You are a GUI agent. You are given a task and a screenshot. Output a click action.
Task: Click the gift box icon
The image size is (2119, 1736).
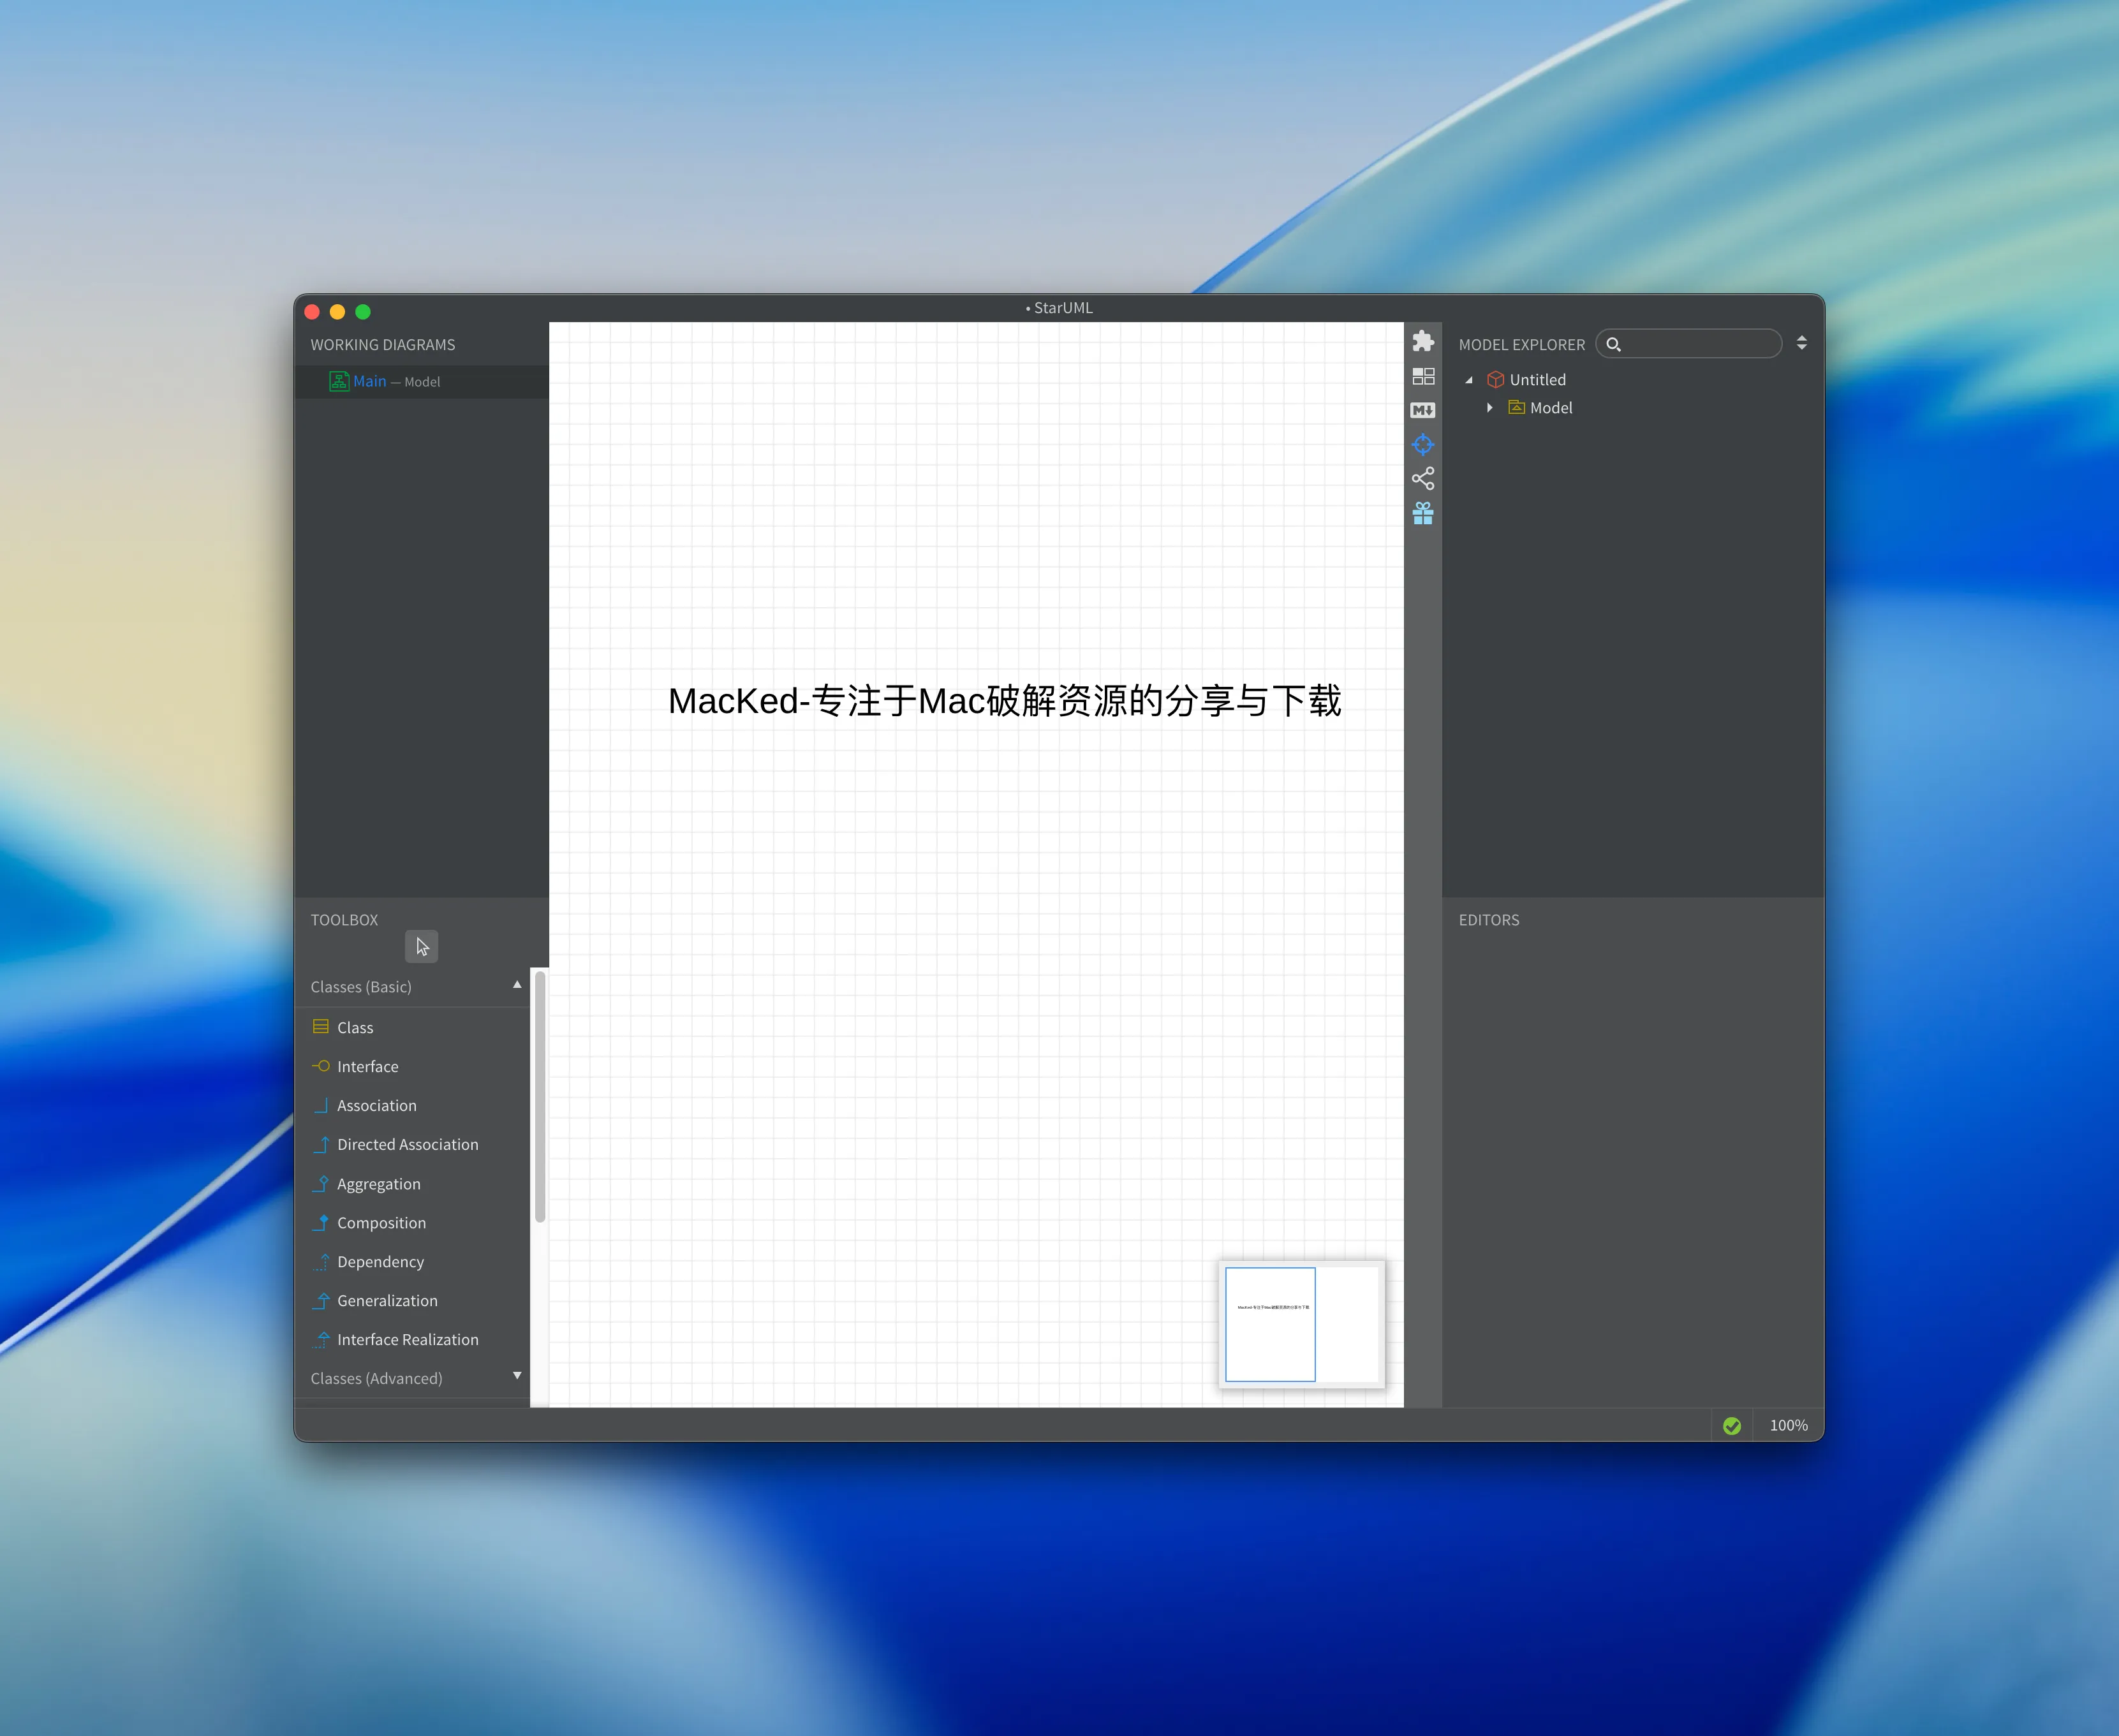(x=1422, y=513)
